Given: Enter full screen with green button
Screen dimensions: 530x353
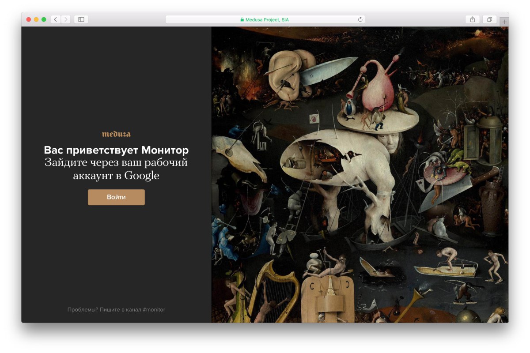Looking at the screenshot, I should pyautogui.click(x=44, y=19).
